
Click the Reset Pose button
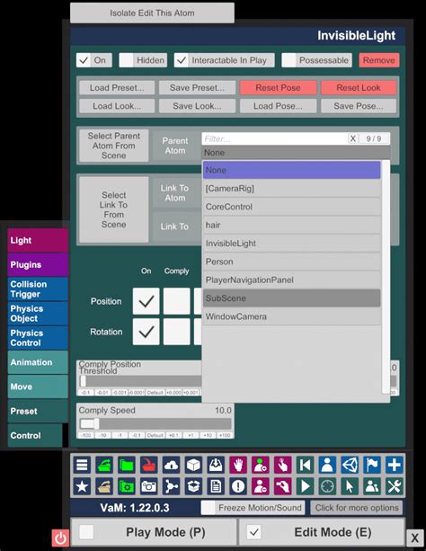tap(278, 87)
